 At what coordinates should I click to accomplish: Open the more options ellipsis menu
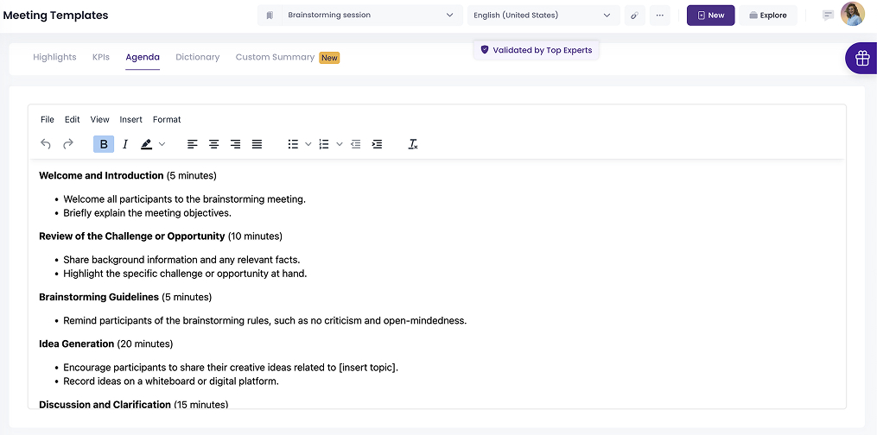pyautogui.click(x=660, y=15)
